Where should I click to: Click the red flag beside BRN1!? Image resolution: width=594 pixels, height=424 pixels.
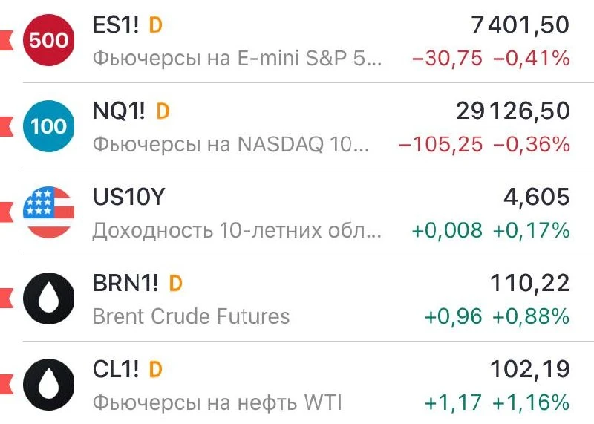7,299
